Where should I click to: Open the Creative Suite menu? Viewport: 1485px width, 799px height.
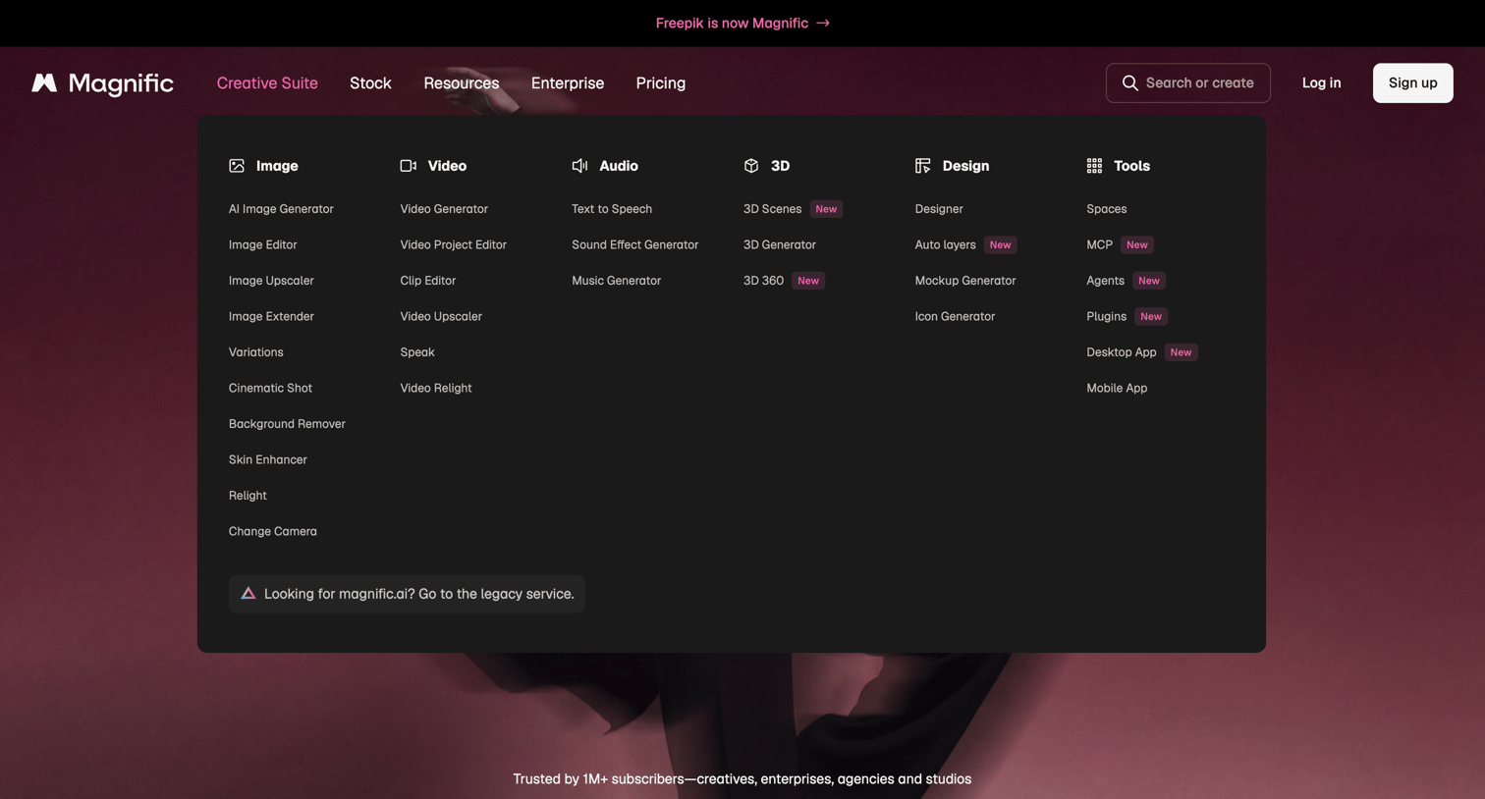267,83
